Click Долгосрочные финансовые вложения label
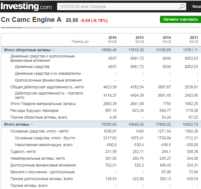Image resolution: width=201 pixels, height=189 pixels. (43, 165)
